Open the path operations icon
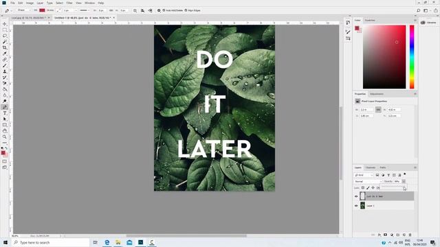 pos(135,10)
